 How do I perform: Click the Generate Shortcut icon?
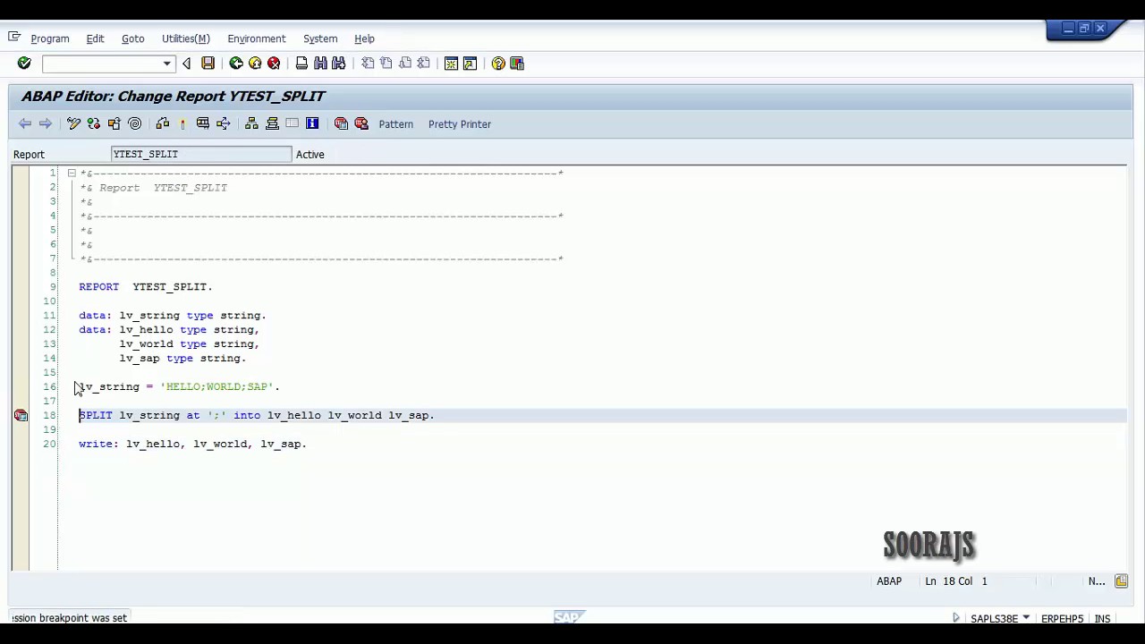pos(470,64)
